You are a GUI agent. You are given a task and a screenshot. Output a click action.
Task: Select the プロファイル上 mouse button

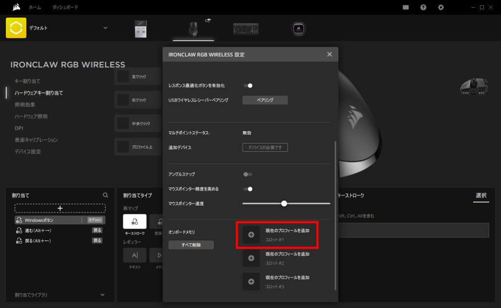[x=138, y=147]
